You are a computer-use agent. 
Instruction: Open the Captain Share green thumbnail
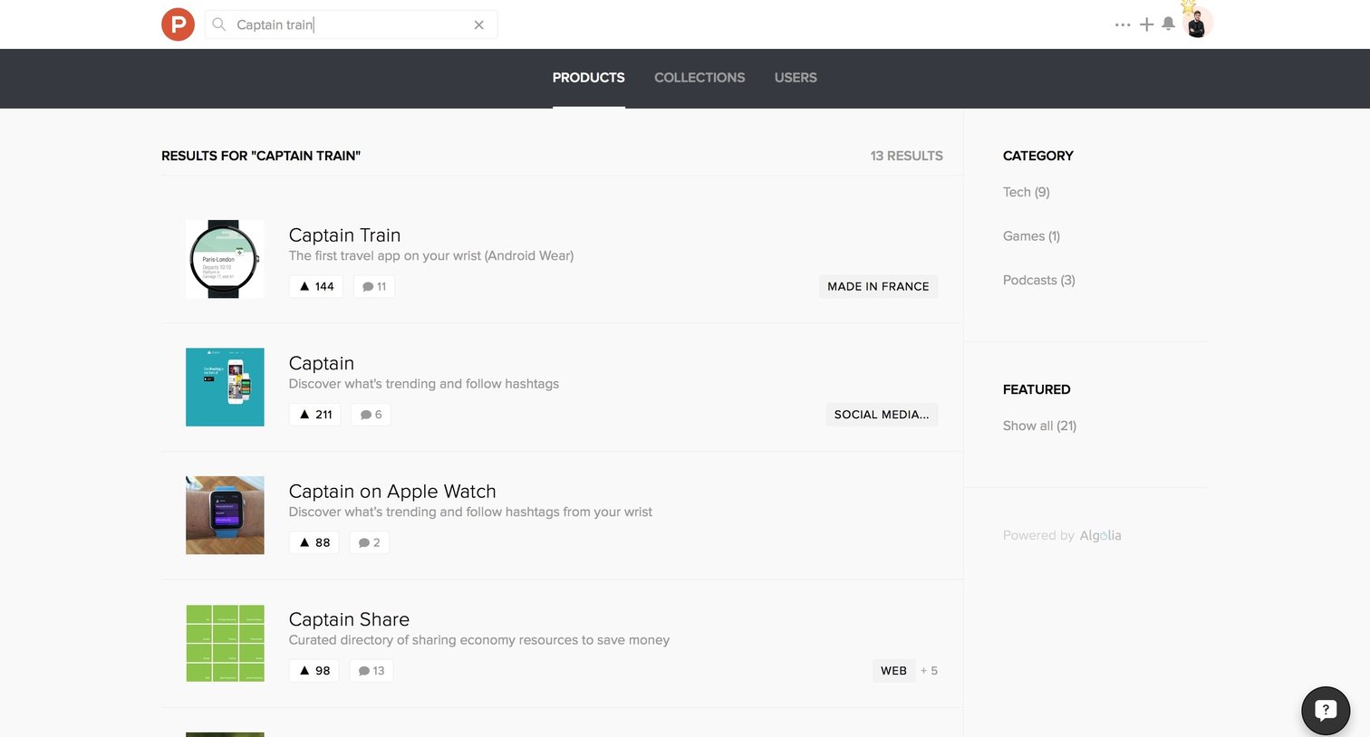(225, 644)
